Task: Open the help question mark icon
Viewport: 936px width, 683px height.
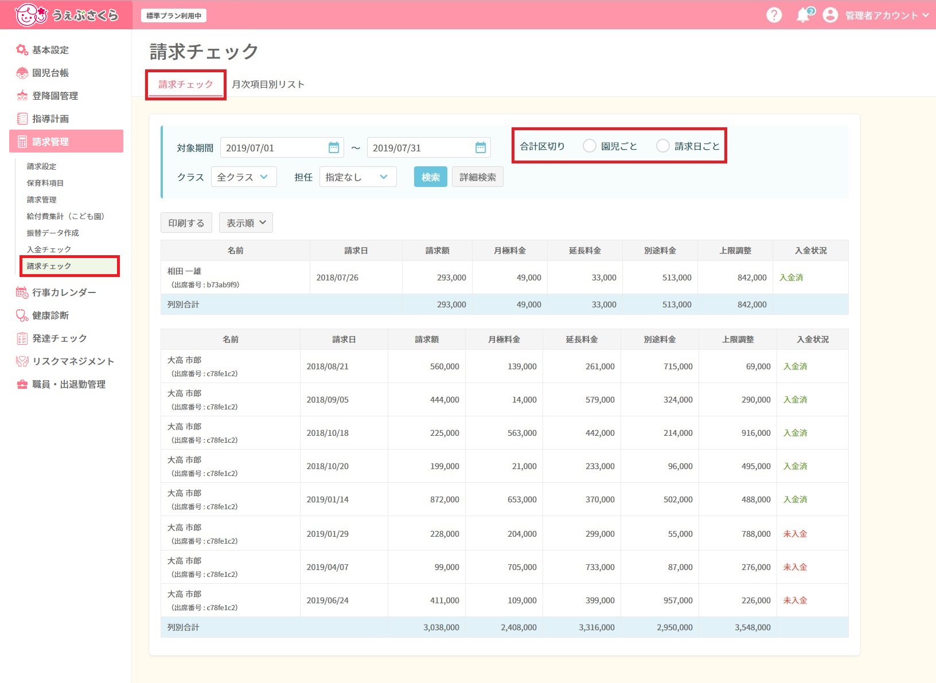Action: pyautogui.click(x=774, y=15)
